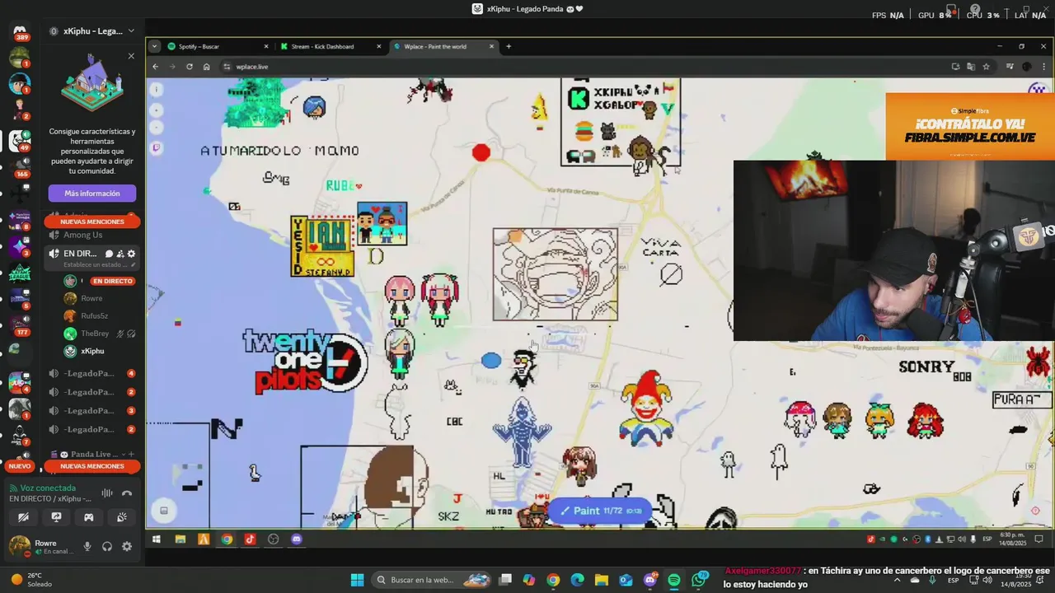The height and width of the screenshot is (593, 1055).
Task: Click the NUEVO unread servers pill
Action: click(x=20, y=466)
